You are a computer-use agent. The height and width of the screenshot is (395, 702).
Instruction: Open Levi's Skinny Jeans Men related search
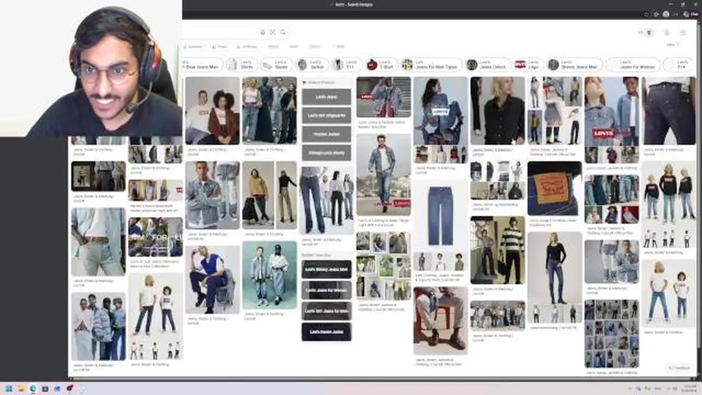pos(326,269)
